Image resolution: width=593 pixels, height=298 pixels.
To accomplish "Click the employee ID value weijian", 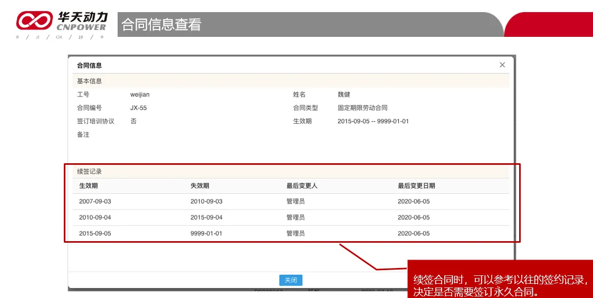I will point(140,95).
